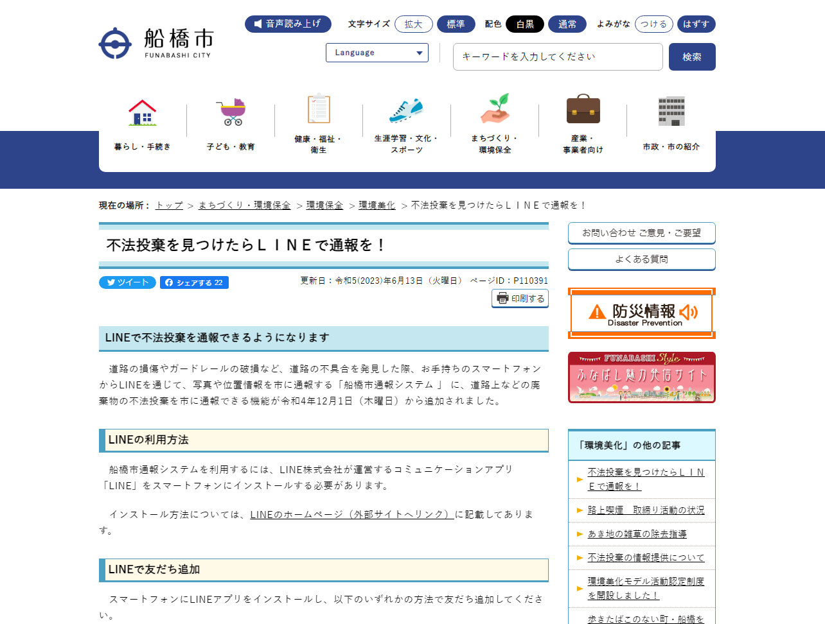The height and width of the screenshot is (624, 825).
Task: Go to 環境美化 breadcrumb link
Action: (377, 205)
